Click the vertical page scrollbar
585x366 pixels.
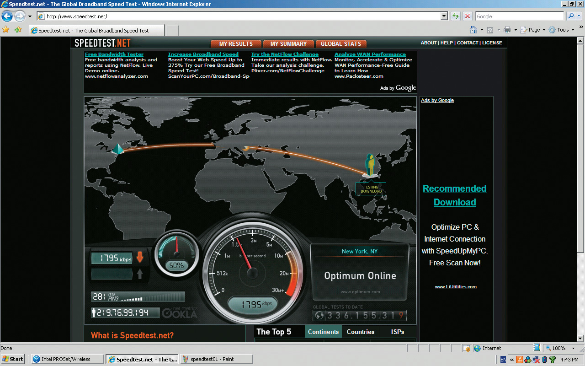pyautogui.click(x=580, y=189)
